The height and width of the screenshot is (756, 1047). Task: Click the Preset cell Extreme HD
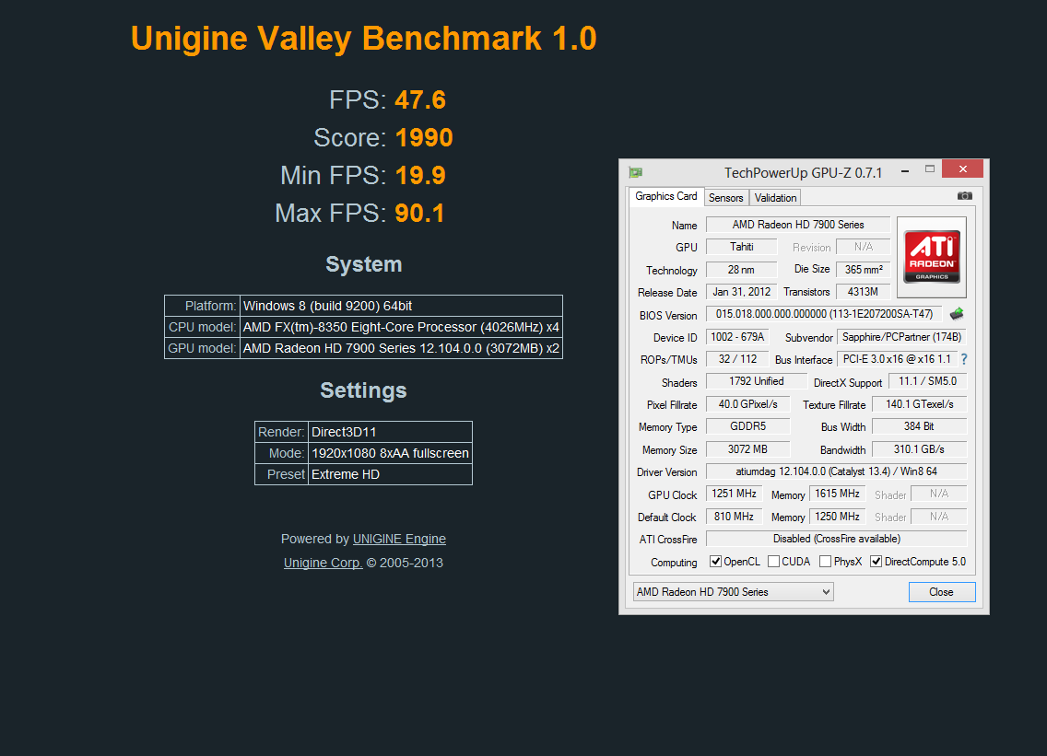click(x=390, y=474)
